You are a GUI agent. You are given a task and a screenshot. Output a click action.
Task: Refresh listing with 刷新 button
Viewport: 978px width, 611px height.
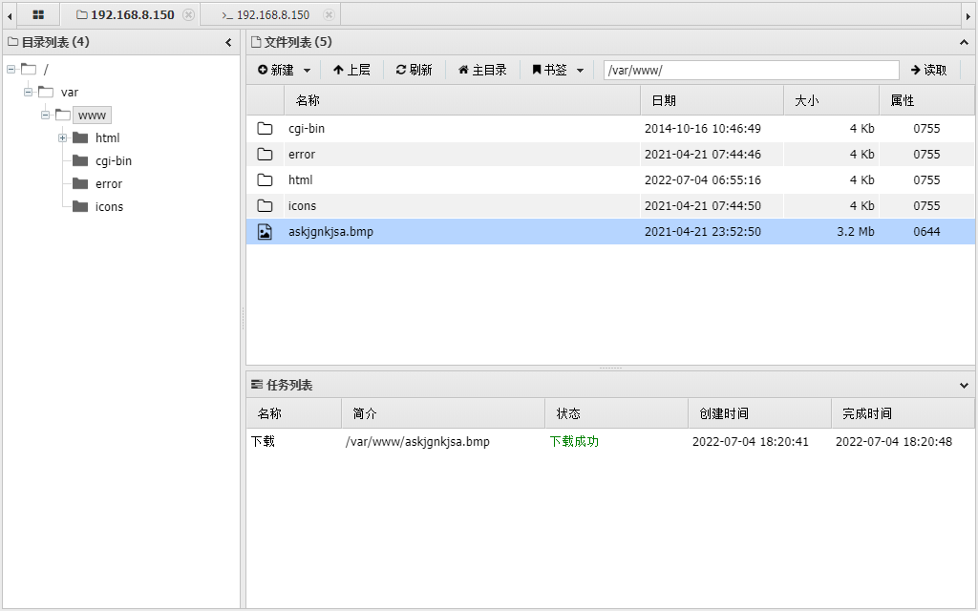coord(415,70)
